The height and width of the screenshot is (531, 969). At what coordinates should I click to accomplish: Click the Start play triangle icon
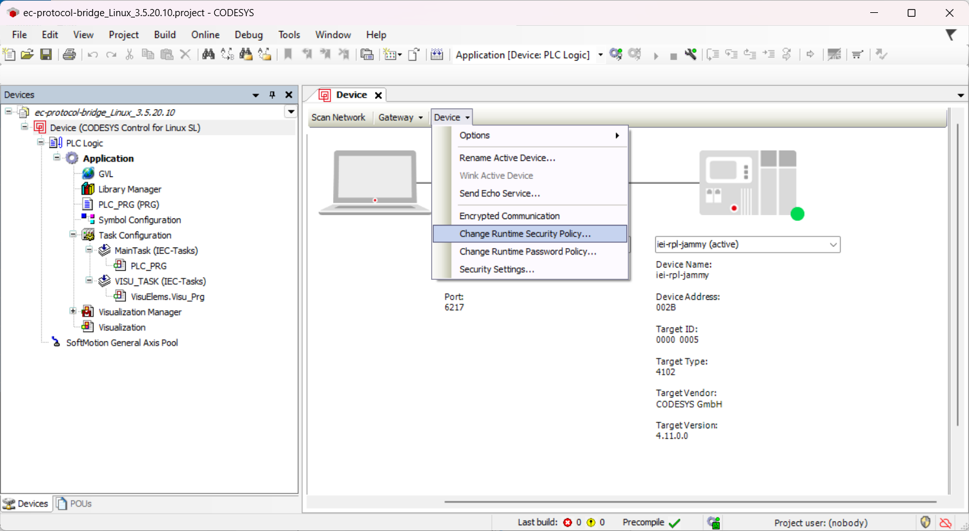[656, 56]
